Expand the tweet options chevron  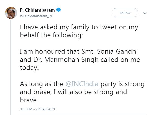click(145, 13)
